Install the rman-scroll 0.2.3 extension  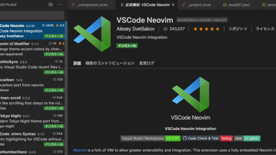[x=54, y=108]
